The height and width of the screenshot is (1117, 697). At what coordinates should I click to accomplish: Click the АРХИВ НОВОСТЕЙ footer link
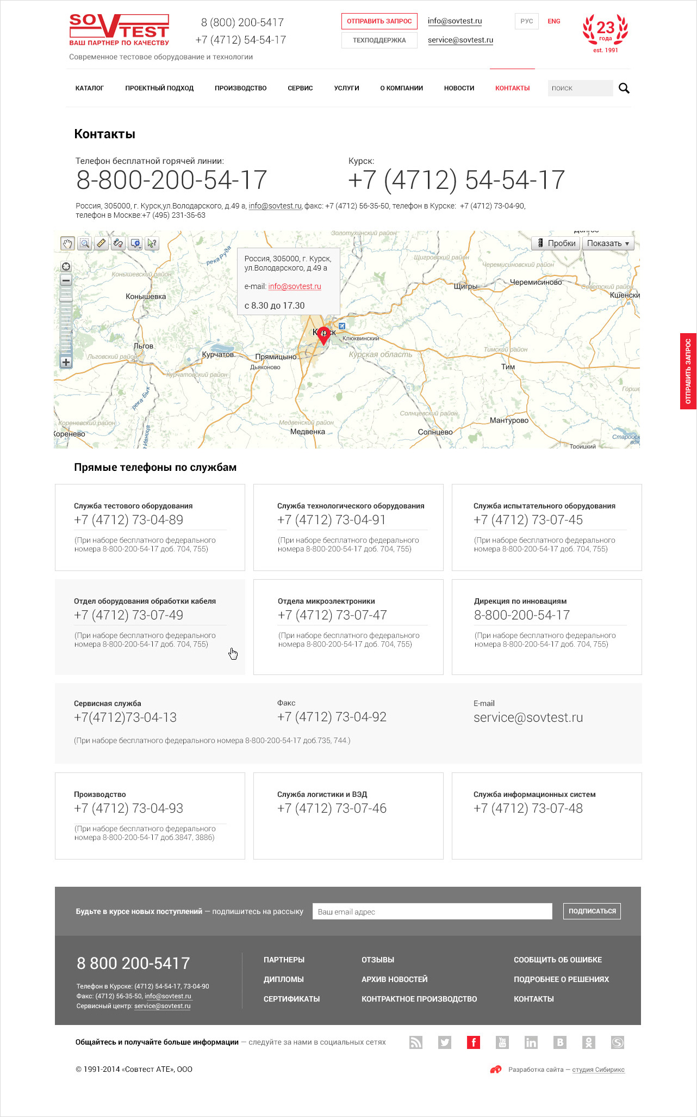[395, 979]
